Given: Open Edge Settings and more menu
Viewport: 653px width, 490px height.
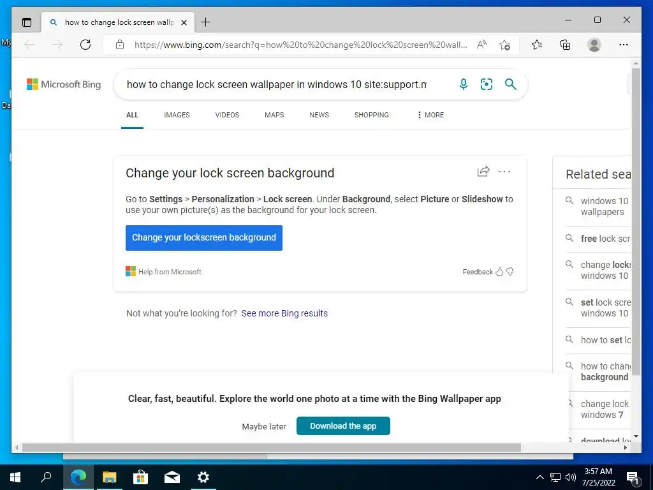Looking at the screenshot, I should pyautogui.click(x=624, y=45).
